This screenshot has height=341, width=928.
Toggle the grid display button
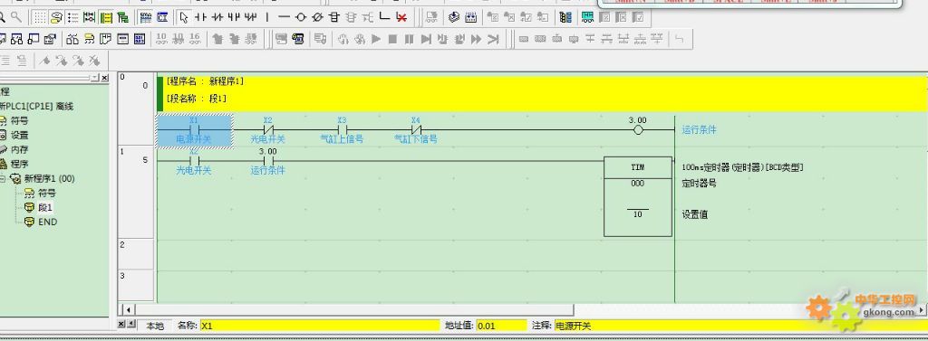[x=39, y=18]
